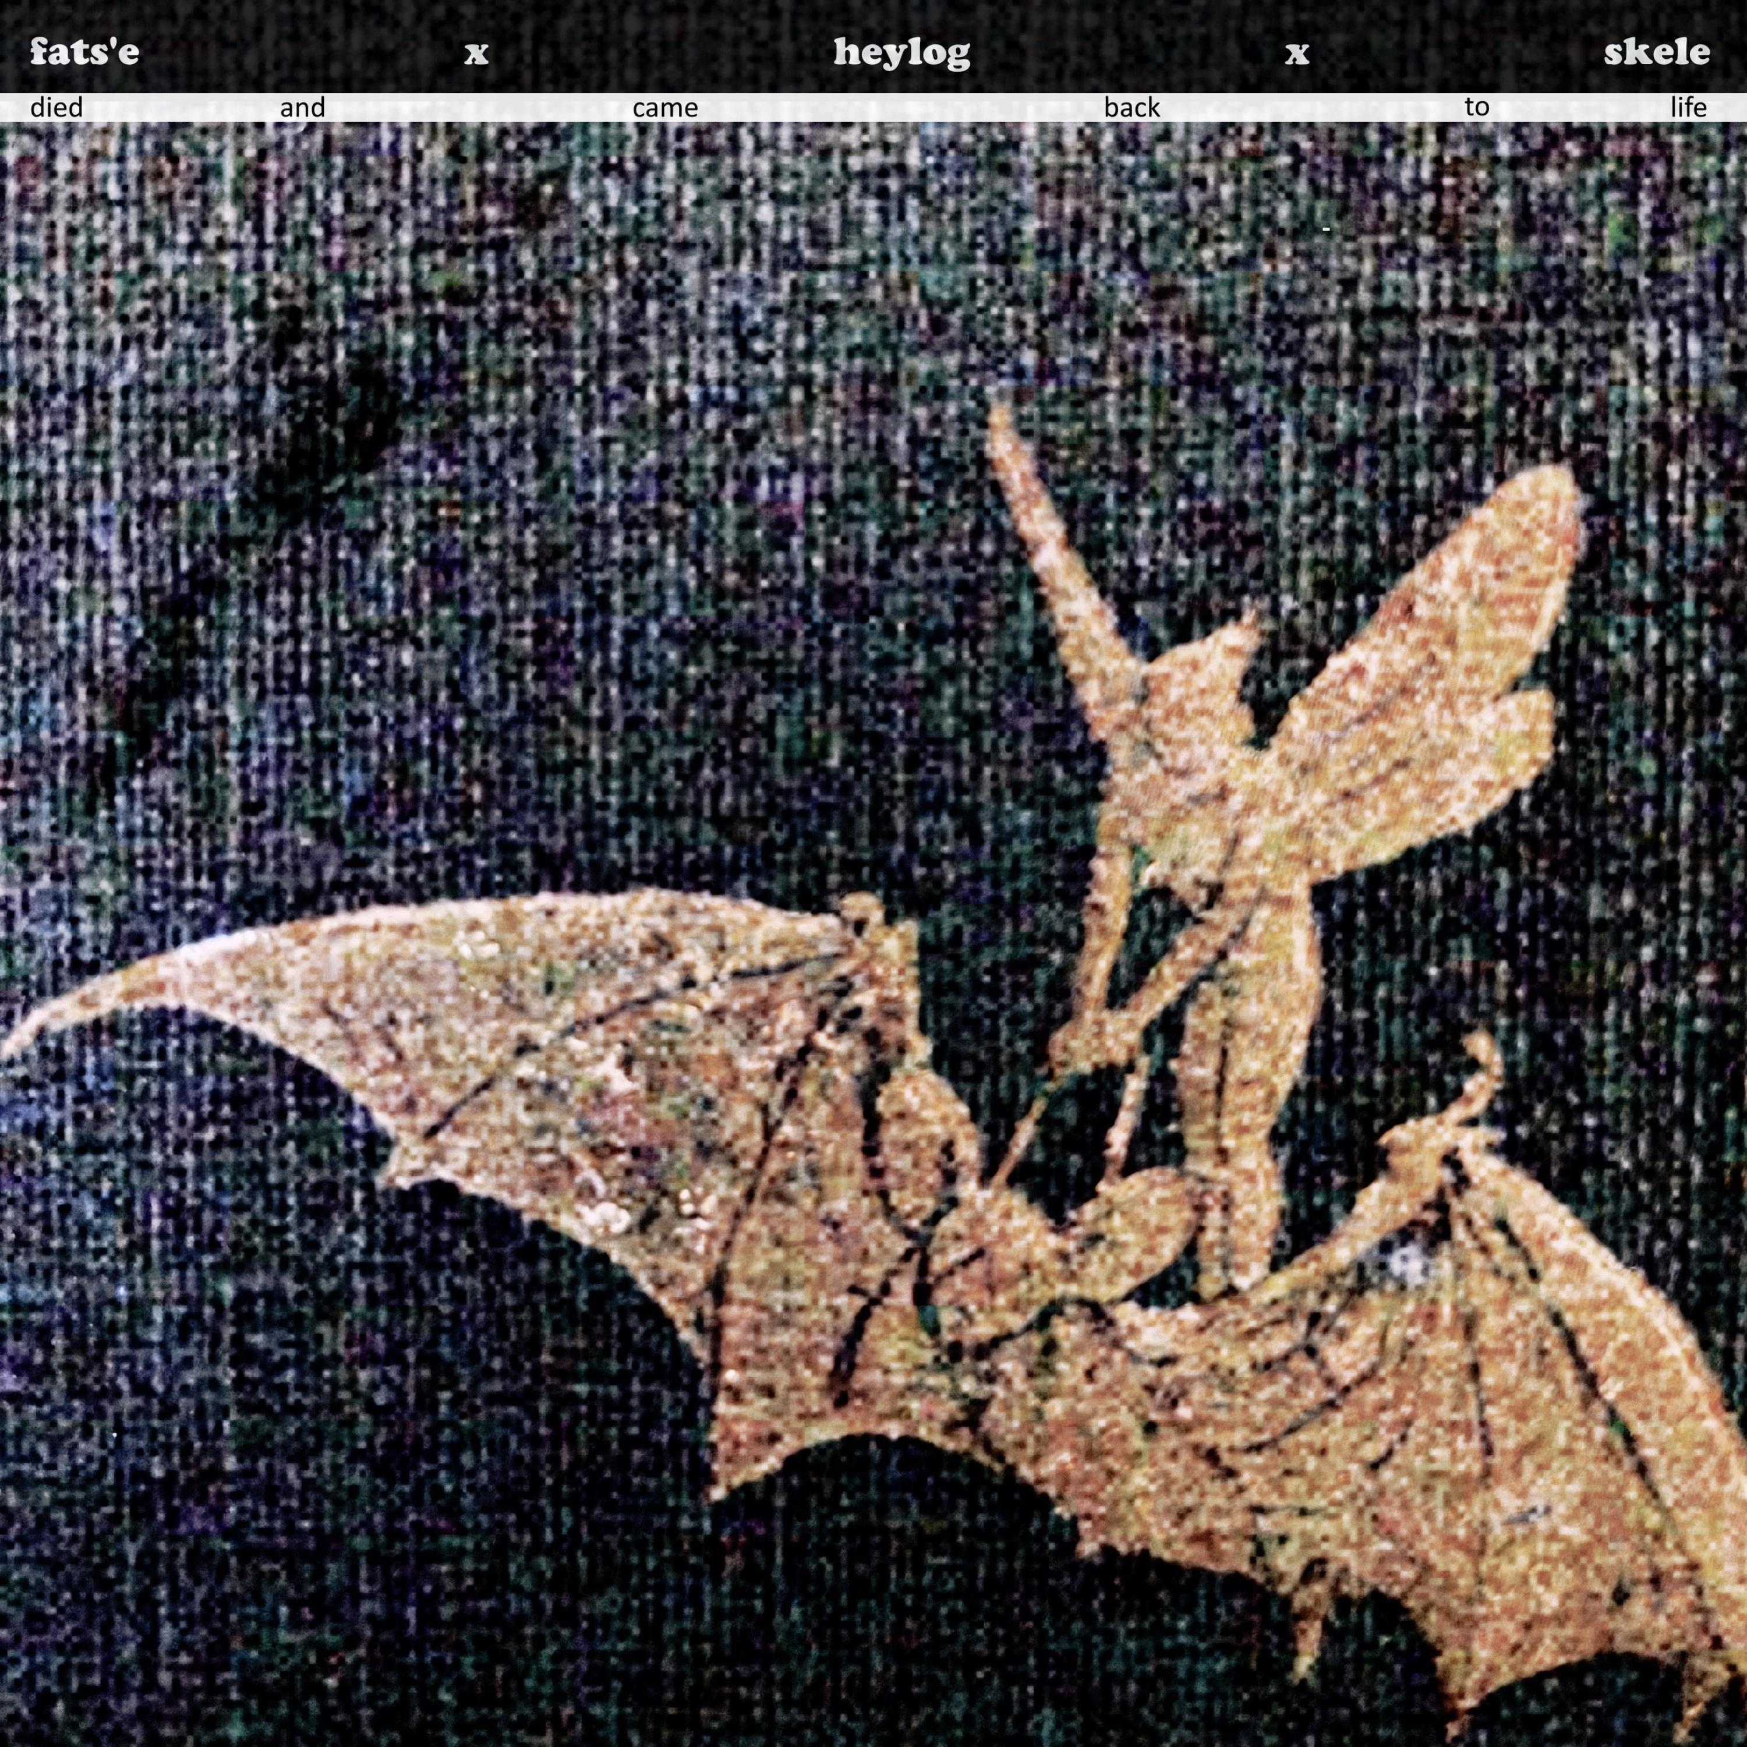Click the word "and" in title strip
Image resolution: width=1747 pixels, height=1747 pixels.
coord(302,108)
